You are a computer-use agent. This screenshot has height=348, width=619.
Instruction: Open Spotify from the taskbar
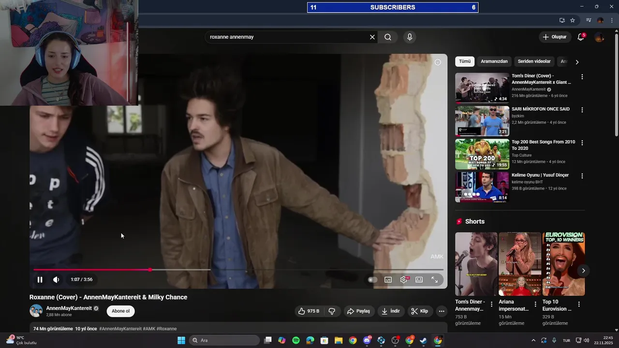pyautogui.click(x=296, y=340)
